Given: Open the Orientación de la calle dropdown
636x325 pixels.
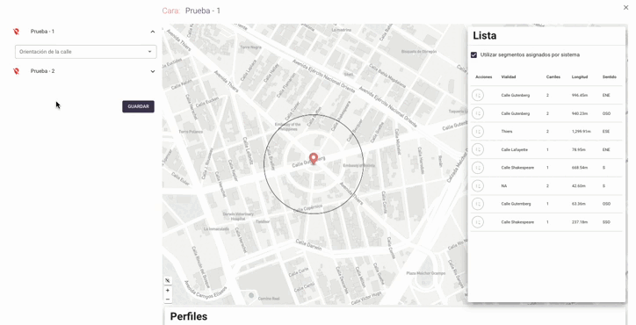Looking at the screenshot, I should tap(85, 52).
